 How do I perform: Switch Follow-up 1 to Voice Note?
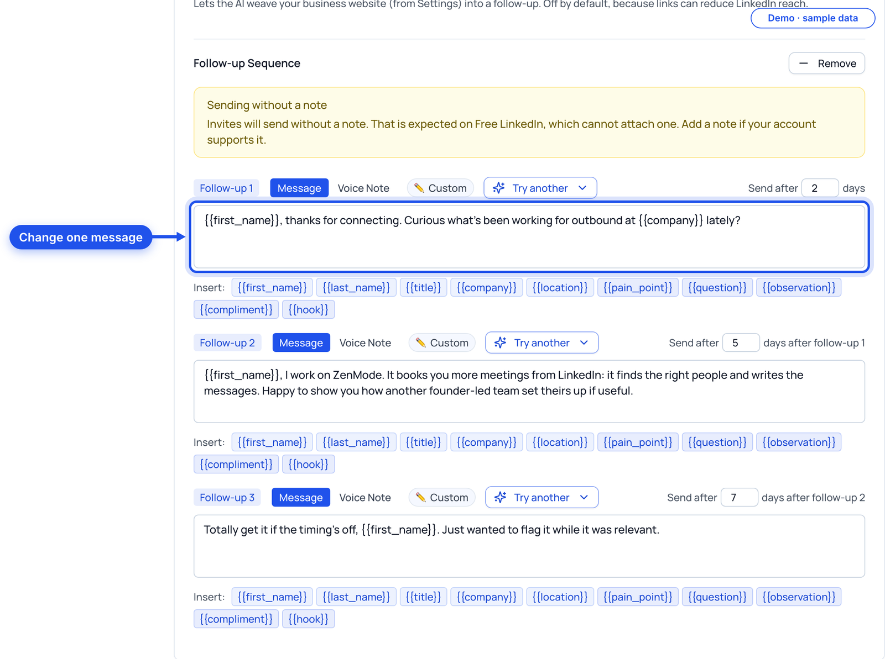pyautogui.click(x=363, y=188)
